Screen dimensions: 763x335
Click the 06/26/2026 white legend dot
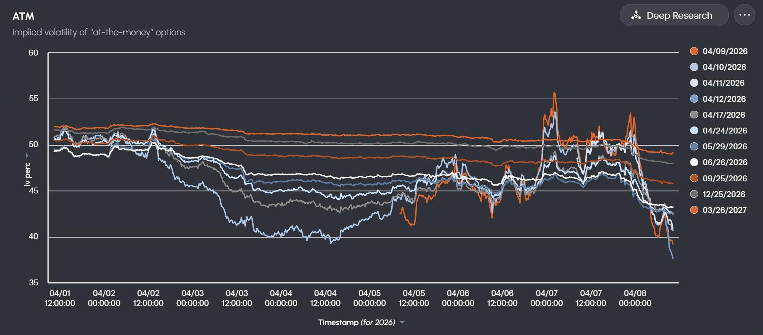694,162
